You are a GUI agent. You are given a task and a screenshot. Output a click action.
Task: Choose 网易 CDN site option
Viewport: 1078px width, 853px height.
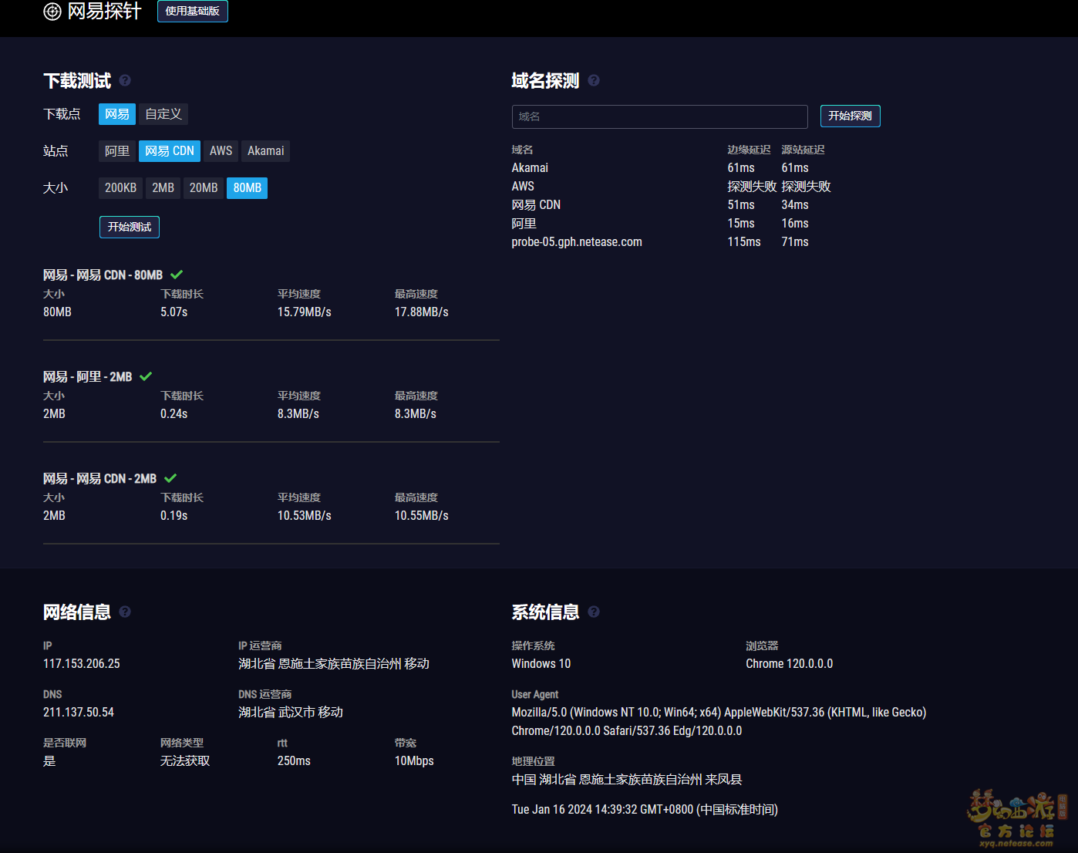click(170, 151)
